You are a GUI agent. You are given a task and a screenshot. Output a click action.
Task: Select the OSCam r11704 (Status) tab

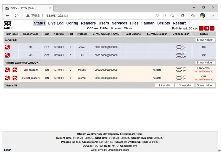28,8
